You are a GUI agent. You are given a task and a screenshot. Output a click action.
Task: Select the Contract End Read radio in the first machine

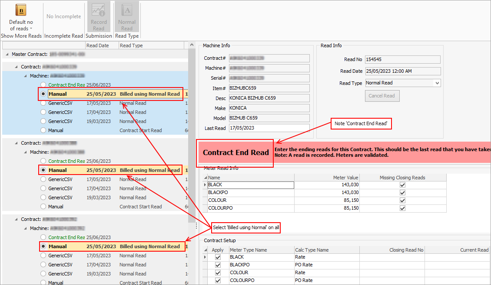pyautogui.click(x=43, y=85)
